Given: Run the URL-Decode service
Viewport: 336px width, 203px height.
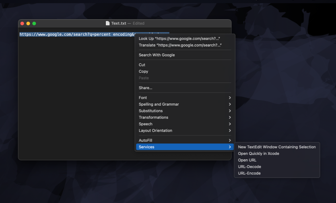Looking at the screenshot, I should [277, 166].
